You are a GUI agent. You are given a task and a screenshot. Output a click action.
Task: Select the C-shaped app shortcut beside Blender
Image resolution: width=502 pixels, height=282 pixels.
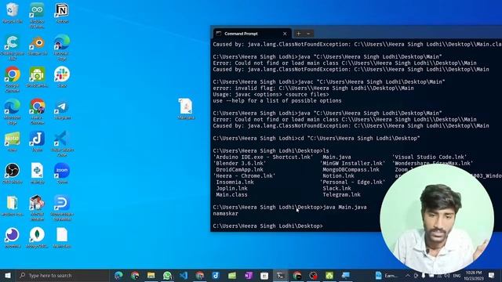13,47
